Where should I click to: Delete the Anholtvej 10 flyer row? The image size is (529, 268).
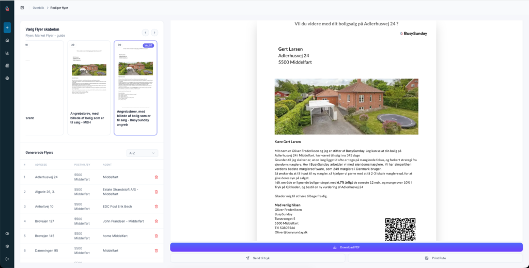pos(157,207)
